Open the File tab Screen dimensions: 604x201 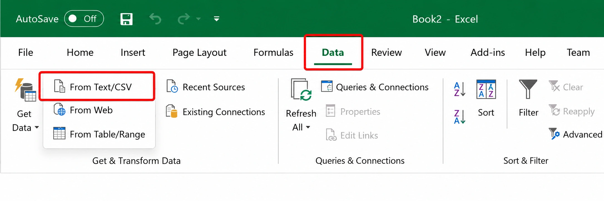point(26,52)
